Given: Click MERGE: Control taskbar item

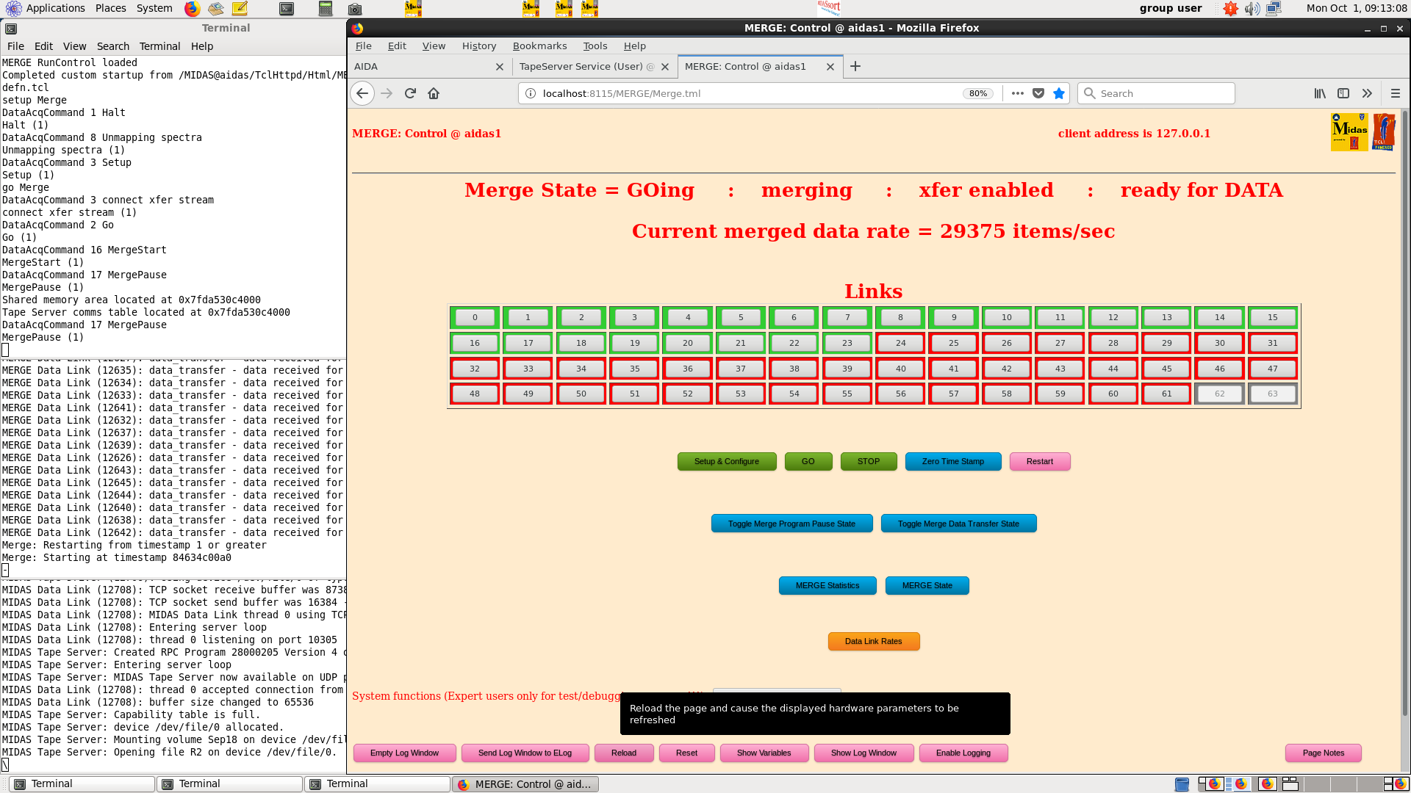Looking at the screenshot, I should click(x=525, y=783).
